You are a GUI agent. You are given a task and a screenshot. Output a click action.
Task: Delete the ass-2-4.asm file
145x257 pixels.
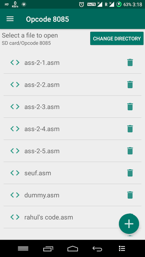click(130, 129)
